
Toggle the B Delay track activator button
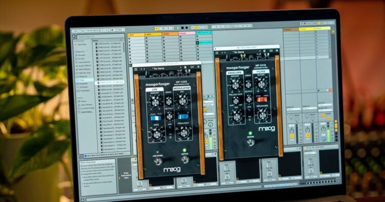tap(307, 135)
